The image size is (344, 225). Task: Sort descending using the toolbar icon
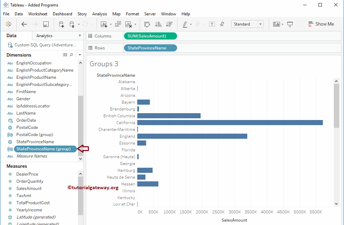coord(169,24)
